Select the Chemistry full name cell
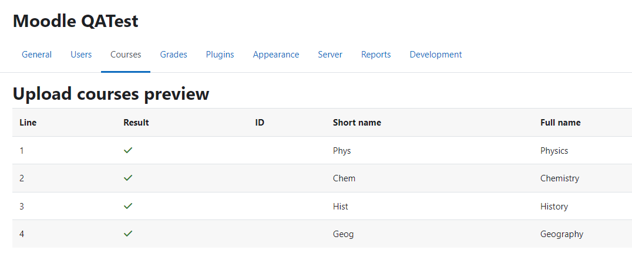Screen dimensions: 632x267 pos(560,178)
